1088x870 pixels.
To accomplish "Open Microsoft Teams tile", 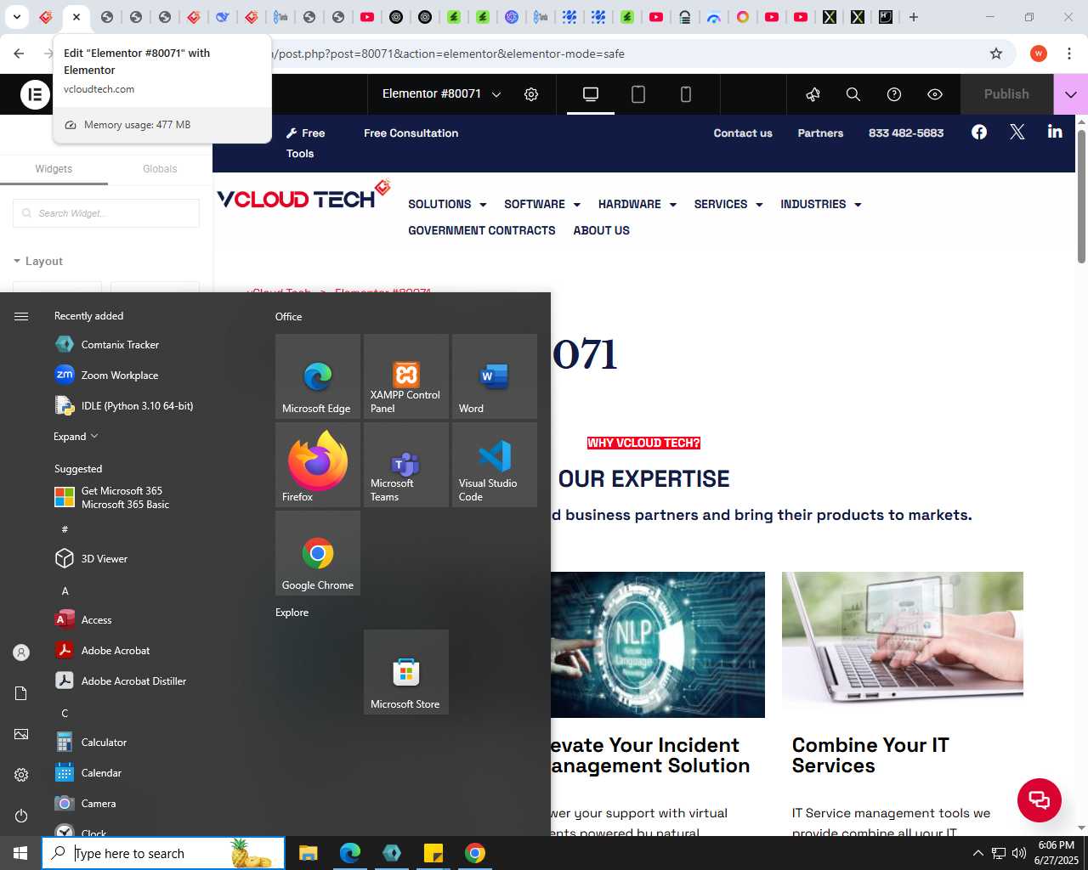I will tap(406, 464).
